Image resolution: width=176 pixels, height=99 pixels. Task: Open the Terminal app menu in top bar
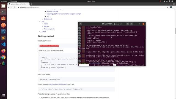coord(14,1)
